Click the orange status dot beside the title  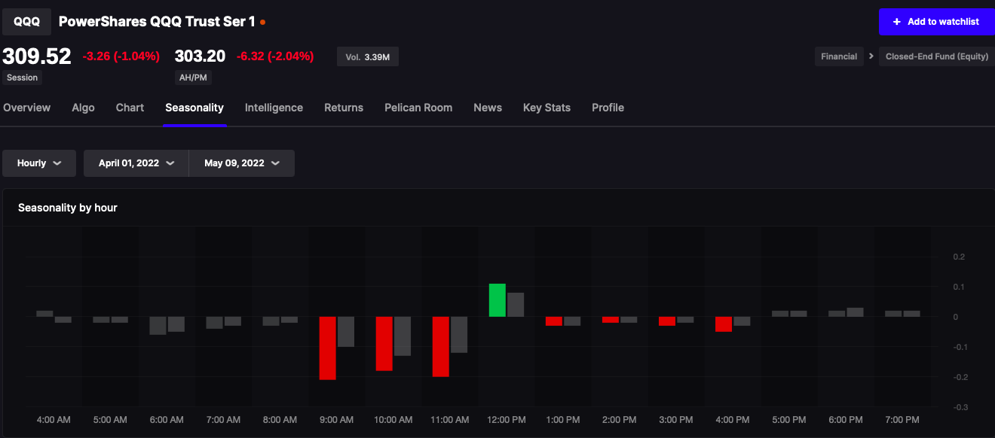click(262, 23)
